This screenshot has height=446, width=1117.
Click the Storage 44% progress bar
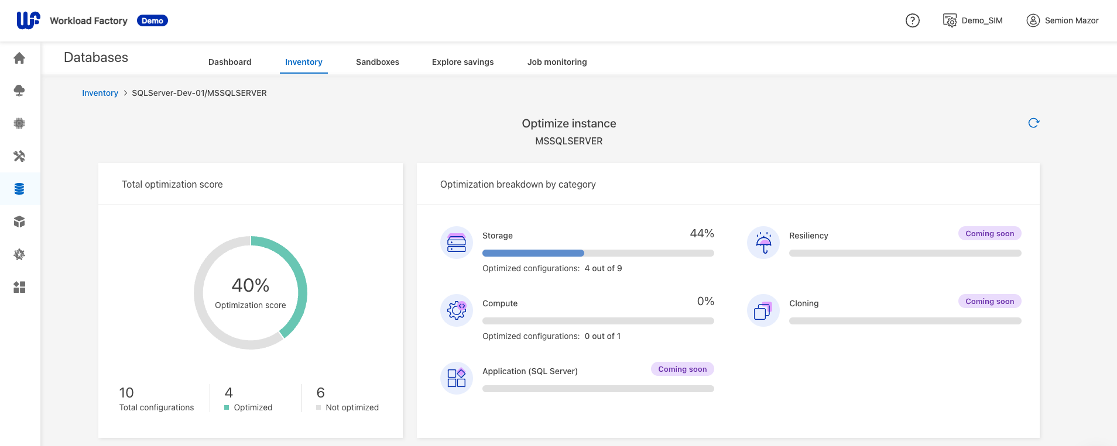pyautogui.click(x=598, y=253)
